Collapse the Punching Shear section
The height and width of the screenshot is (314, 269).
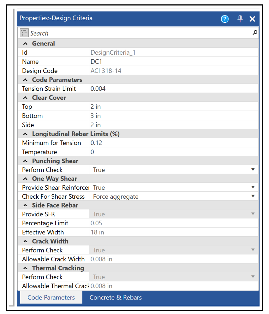point(25,161)
